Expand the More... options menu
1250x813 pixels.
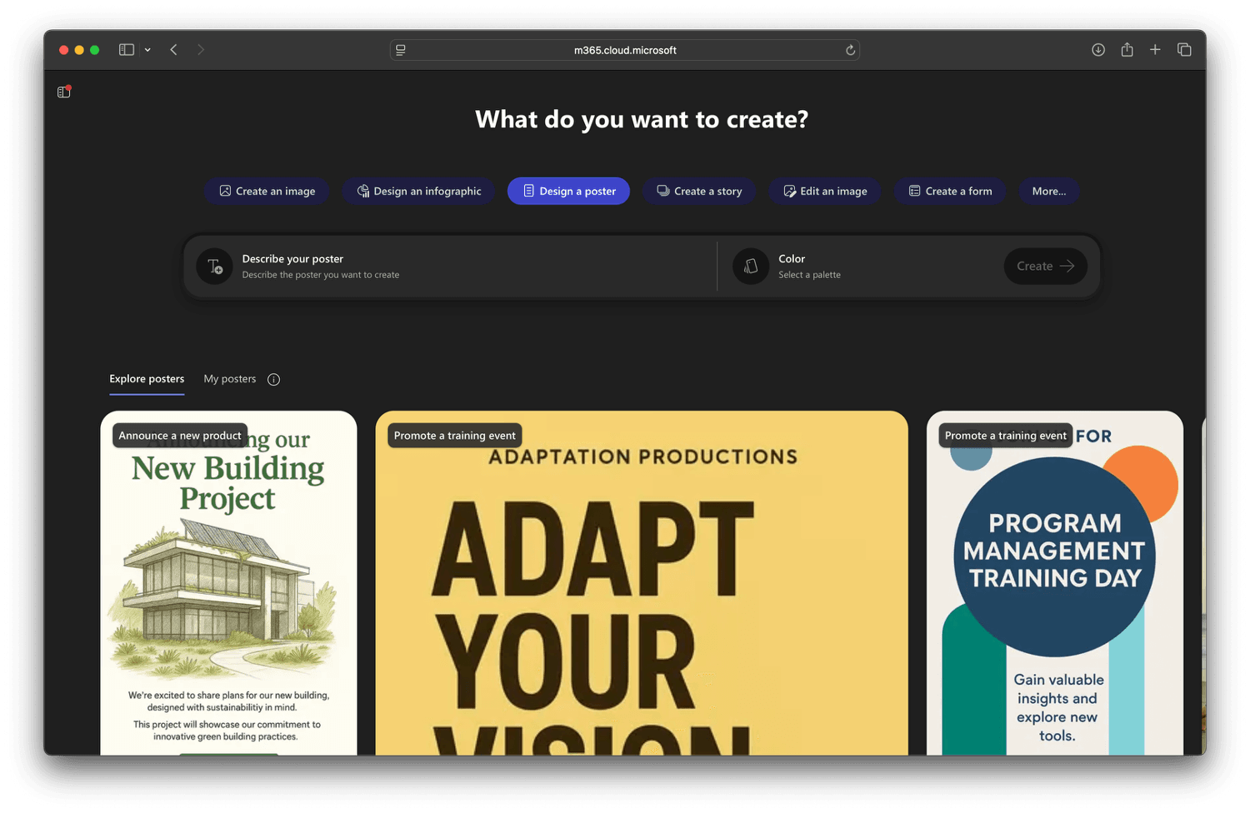coord(1048,192)
